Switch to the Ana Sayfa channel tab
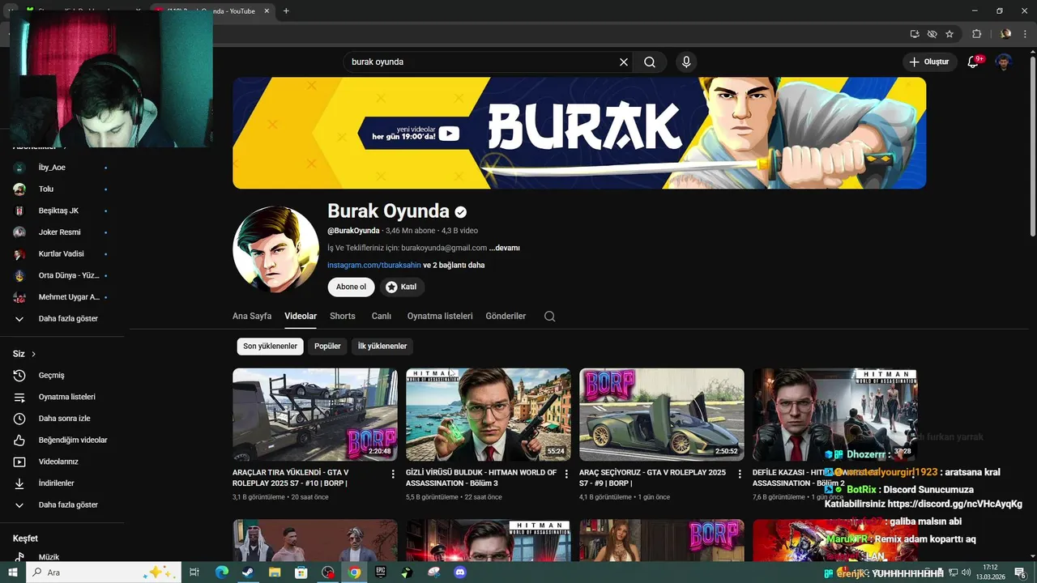The image size is (1037, 583). click(252, 317)
